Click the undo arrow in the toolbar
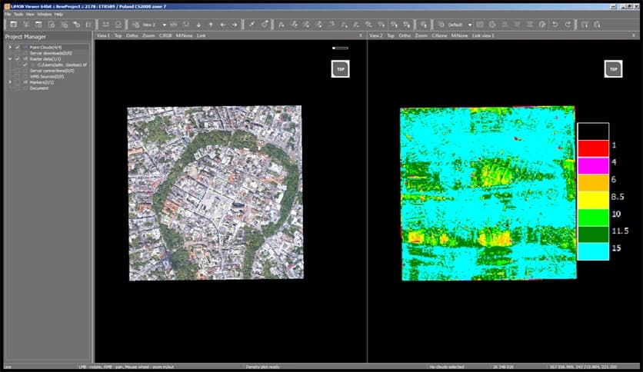This screenshot has height=372, width=643. tap(555, 25)
